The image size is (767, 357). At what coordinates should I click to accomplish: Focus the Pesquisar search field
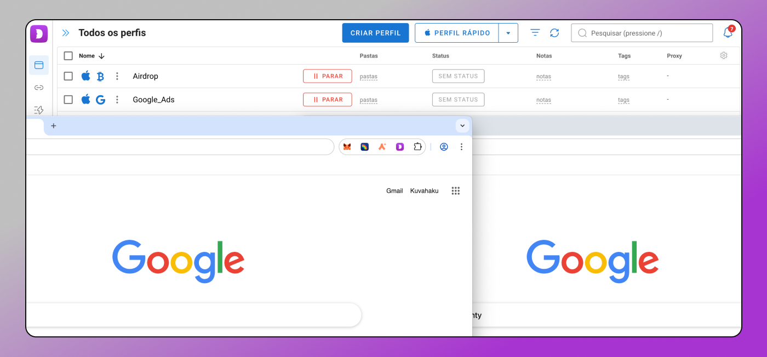coord(642,33)
